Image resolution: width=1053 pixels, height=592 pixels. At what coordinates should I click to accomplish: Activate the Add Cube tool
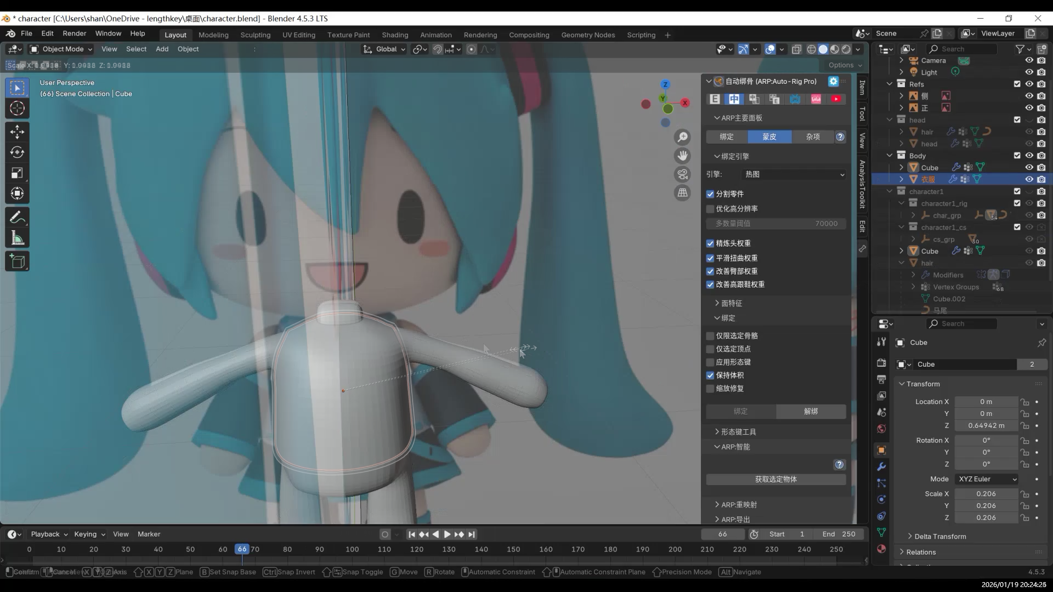coord(17,261)
